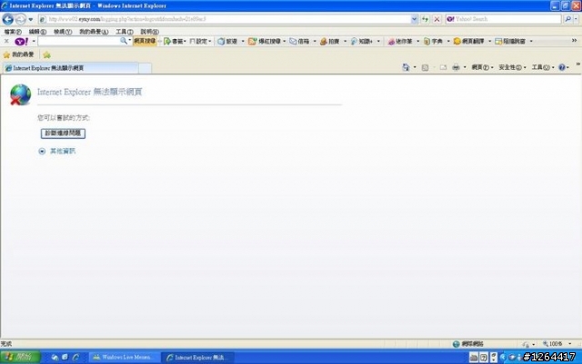Image resolution: width=582 pixels, height=364 pixels.
Task: Click the Home page icon in command bar
Action: [406, 67]
